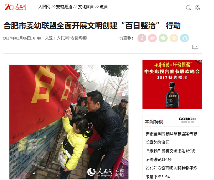Click the location pin icon
Viewport: 214px width, 180px height.
[x=197, y=8]
